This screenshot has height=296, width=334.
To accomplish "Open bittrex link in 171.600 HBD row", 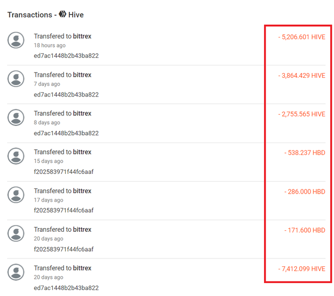I will [82, 230].
